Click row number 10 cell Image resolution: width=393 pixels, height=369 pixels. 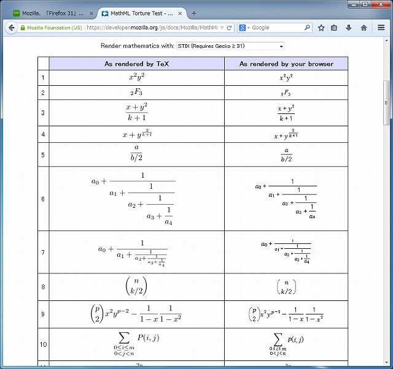point(44,344)
